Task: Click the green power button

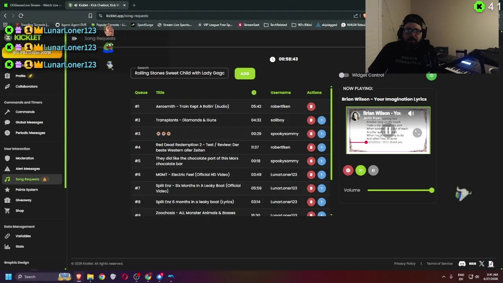Action: (x=431, y=76)
